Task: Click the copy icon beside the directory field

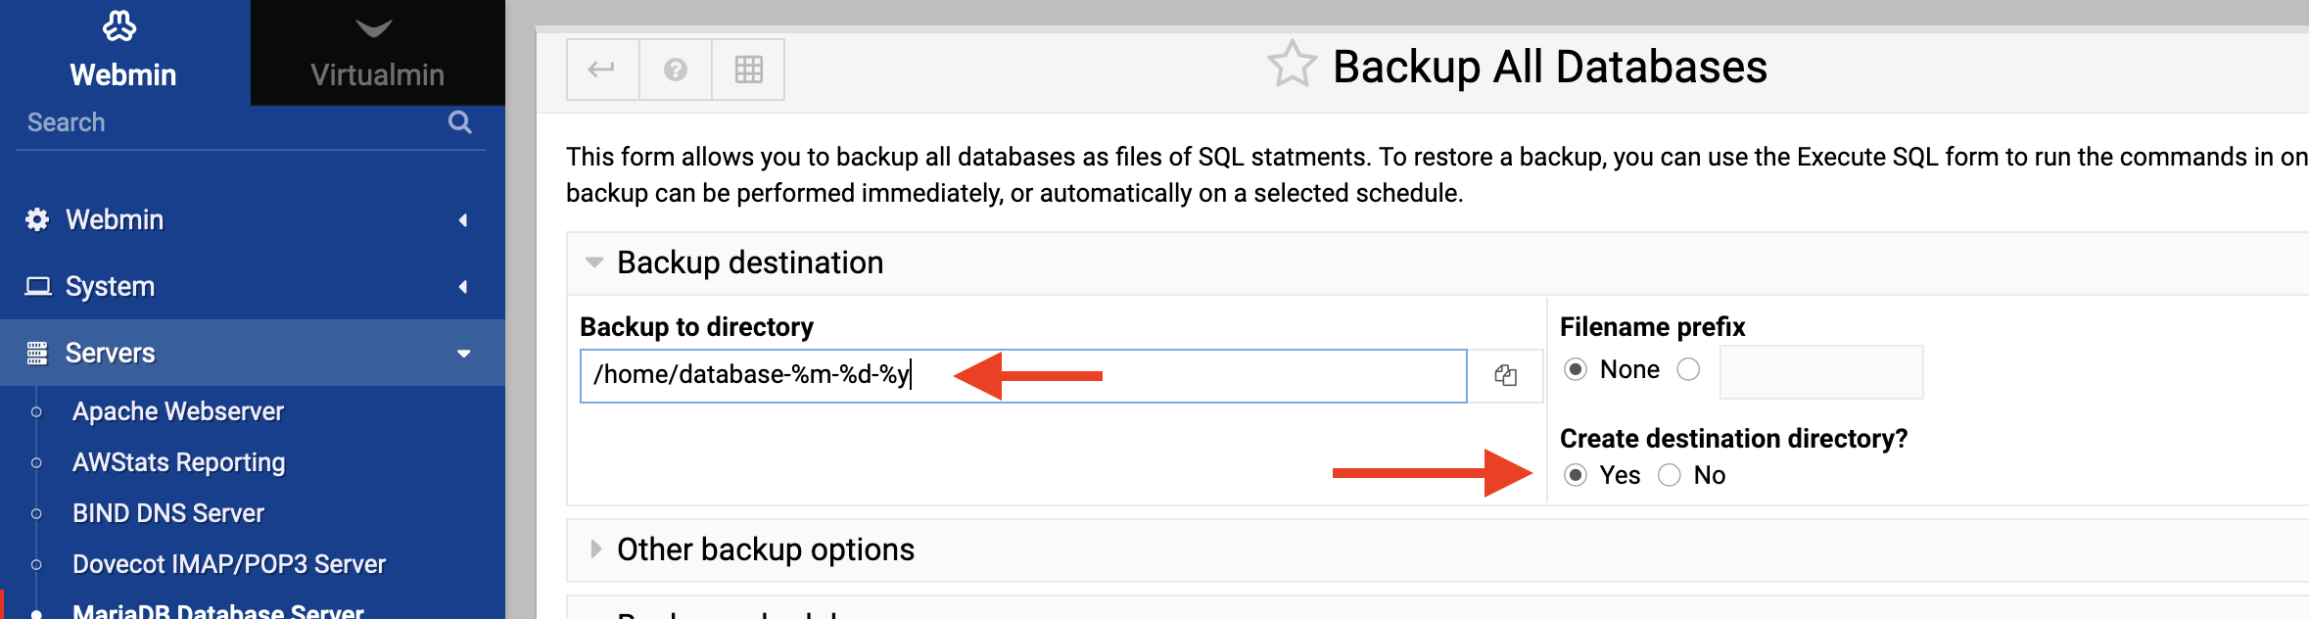Action: click(1506, 375)
